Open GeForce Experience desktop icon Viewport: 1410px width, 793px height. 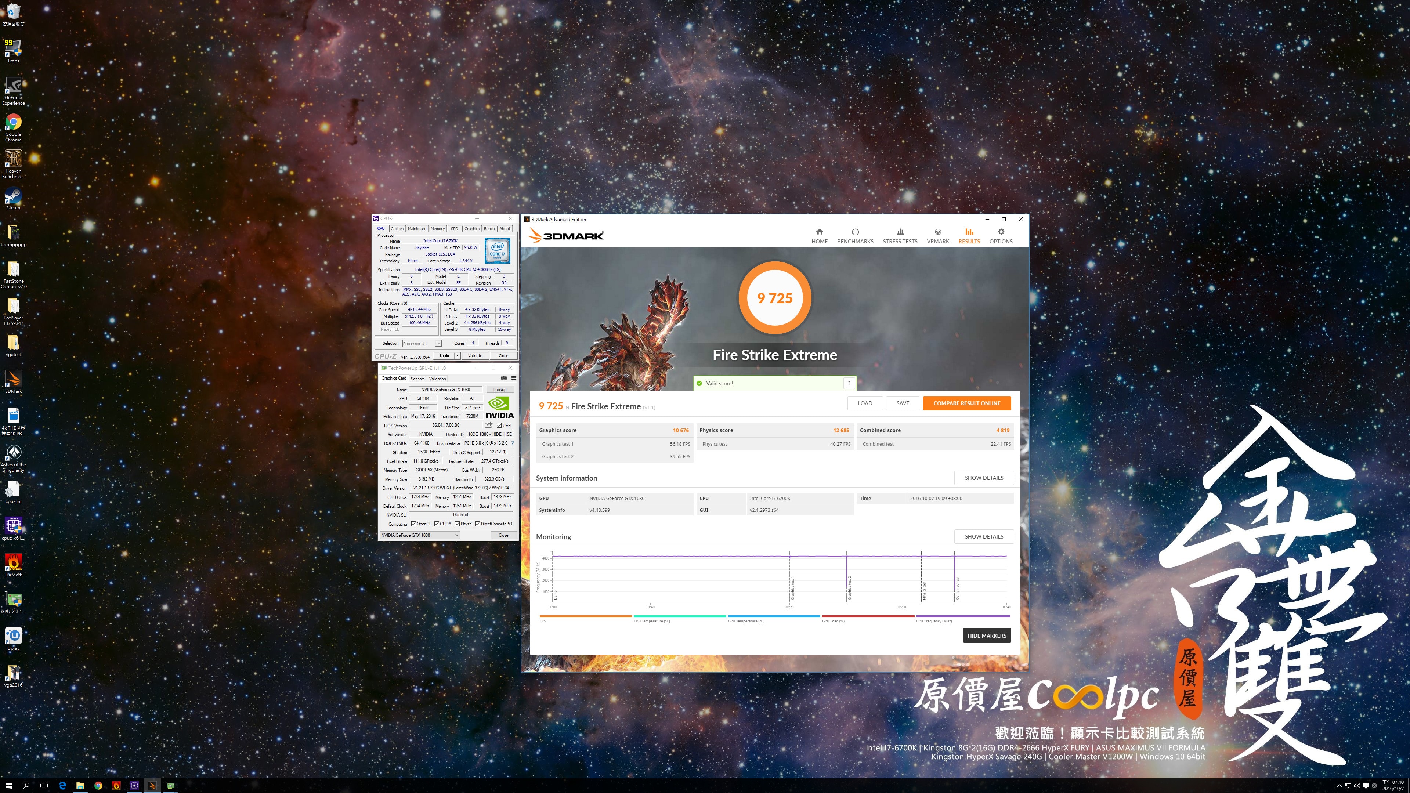[x=13, y=91]
